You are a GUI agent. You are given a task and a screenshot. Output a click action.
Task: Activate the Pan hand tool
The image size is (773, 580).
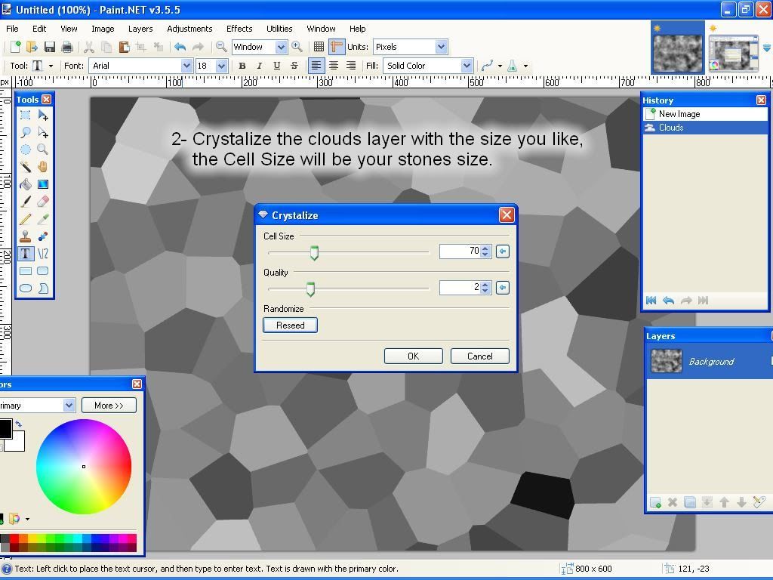[43, 167]
